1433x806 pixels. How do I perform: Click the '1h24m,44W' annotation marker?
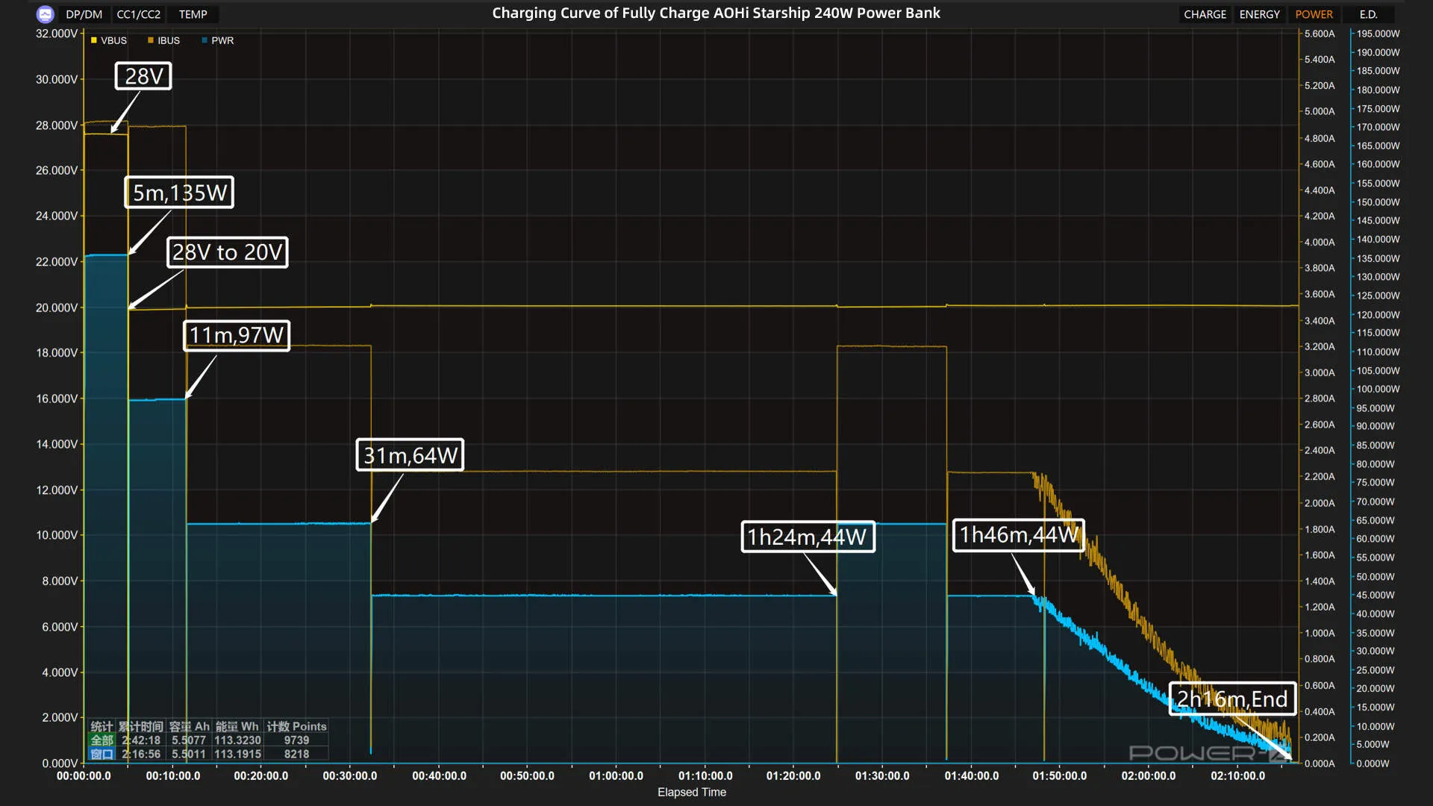coord(808,537)
